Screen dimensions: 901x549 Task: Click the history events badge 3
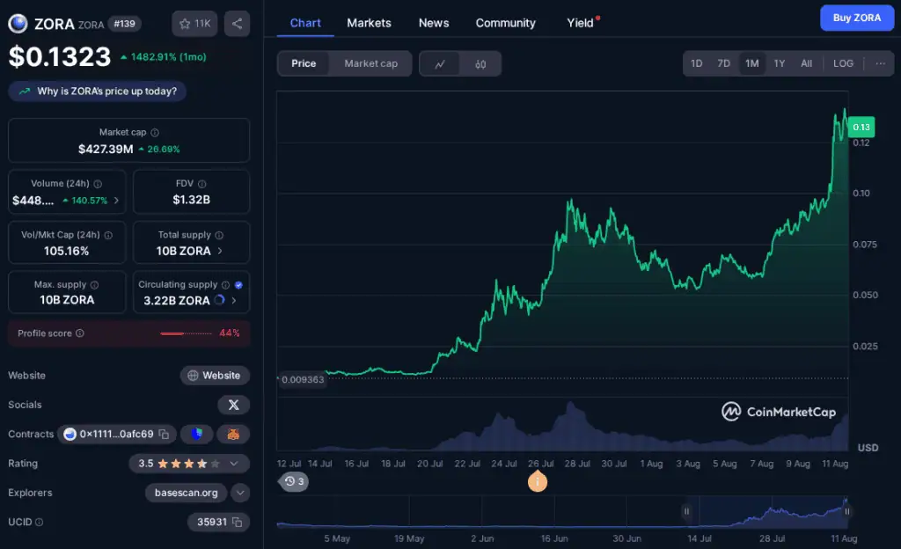(294, 481)
